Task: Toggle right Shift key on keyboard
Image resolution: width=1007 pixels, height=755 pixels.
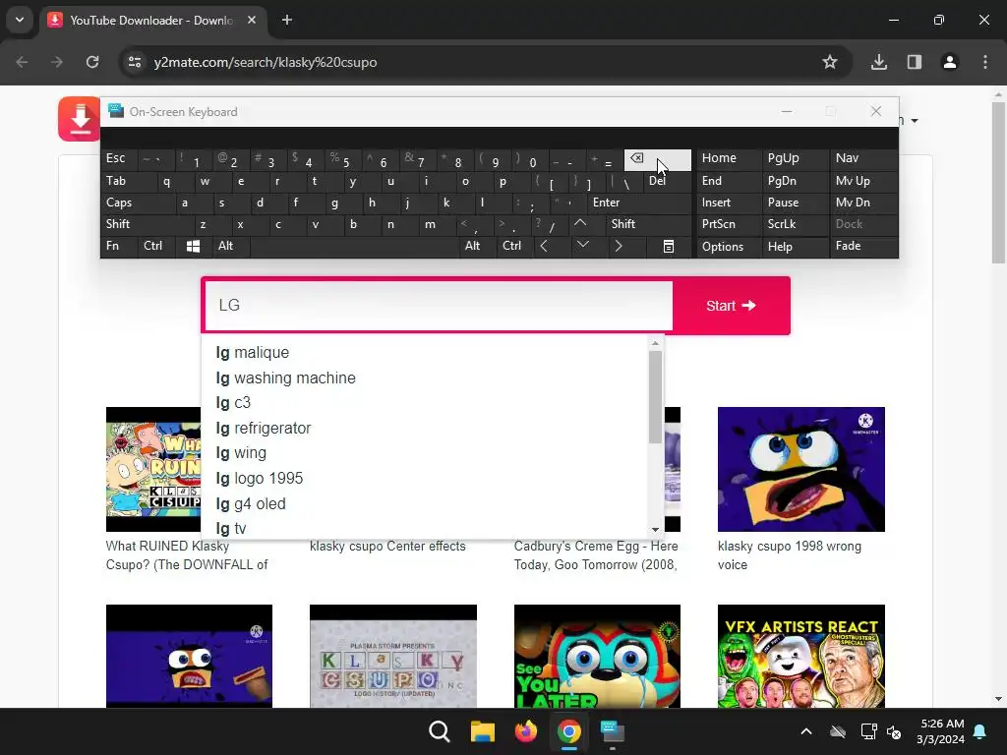Action: pos(649,224)
